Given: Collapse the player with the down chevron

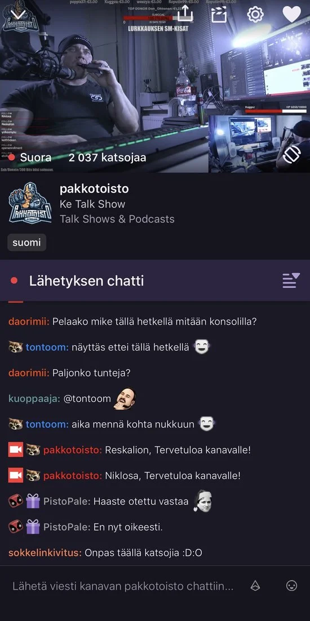Looking at the screenshot, I should click(x=18, y=15).
